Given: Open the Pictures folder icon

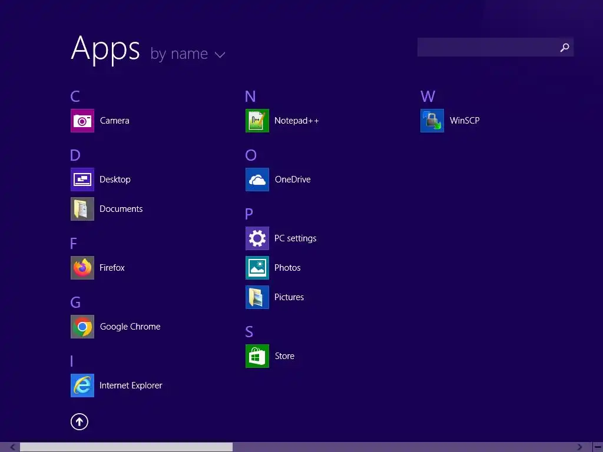Looking at the screenshot, I should click(257, 297).
